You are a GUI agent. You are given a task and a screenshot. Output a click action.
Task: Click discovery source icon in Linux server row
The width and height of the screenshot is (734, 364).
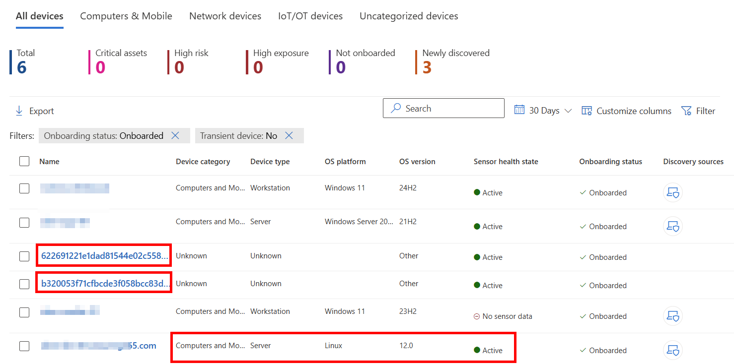pyautogui.click(x=673, y=350)
